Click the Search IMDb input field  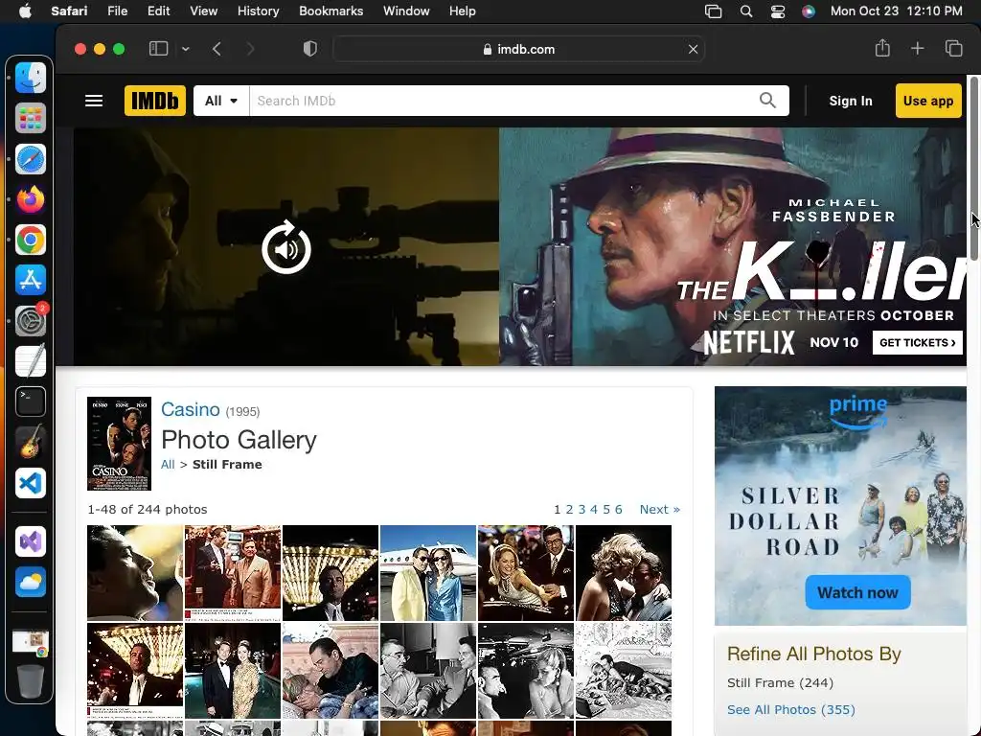point(504,101)
